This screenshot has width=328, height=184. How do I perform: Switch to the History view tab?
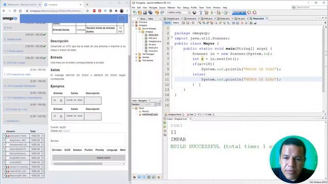(x=176, y=23)
